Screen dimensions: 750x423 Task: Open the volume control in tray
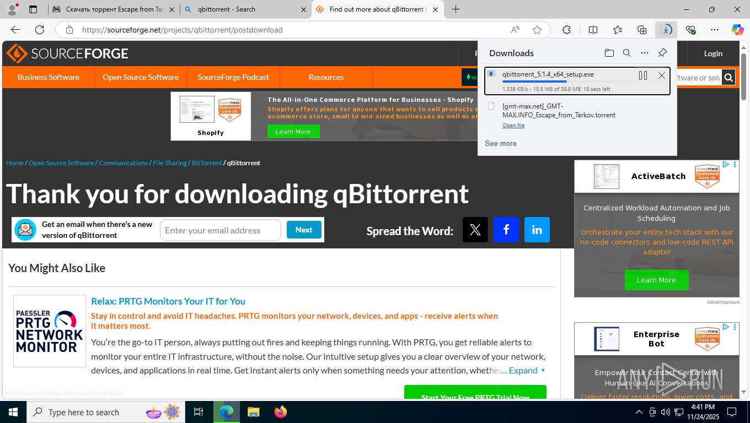tap(666, 412)
